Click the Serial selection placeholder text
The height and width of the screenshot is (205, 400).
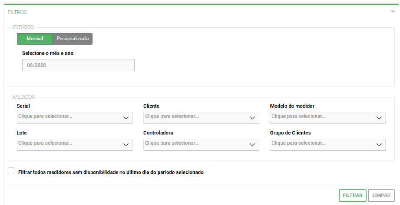point(45,117)
